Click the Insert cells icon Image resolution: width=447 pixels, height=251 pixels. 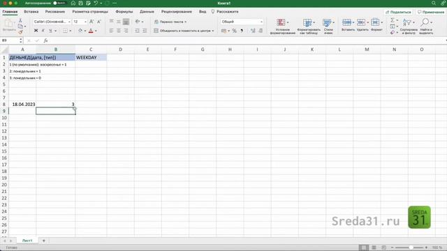coord(346,22)
